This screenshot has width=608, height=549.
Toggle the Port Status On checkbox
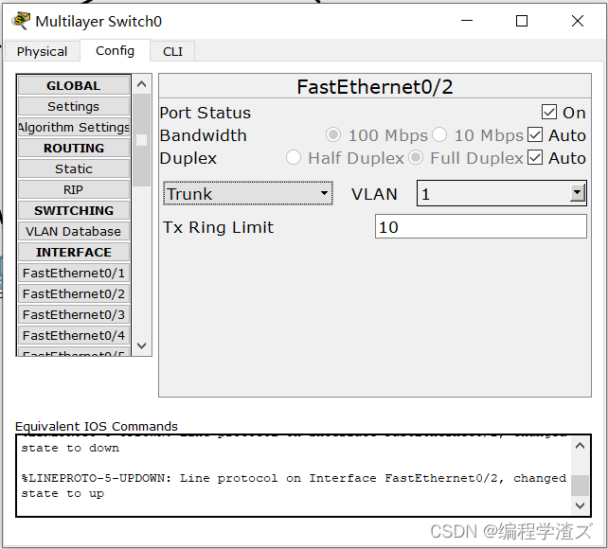pyautogui.click(x=549, y=113)
